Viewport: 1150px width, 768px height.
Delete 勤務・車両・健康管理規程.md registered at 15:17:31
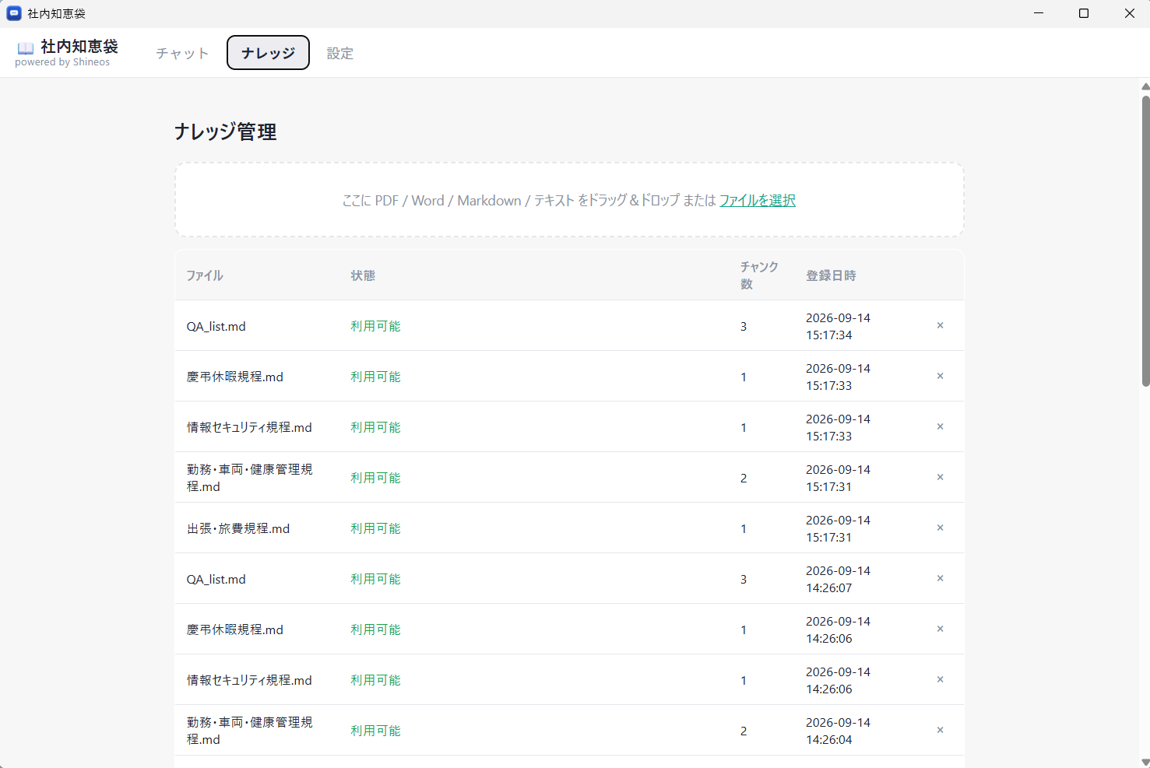coord(940,477)
